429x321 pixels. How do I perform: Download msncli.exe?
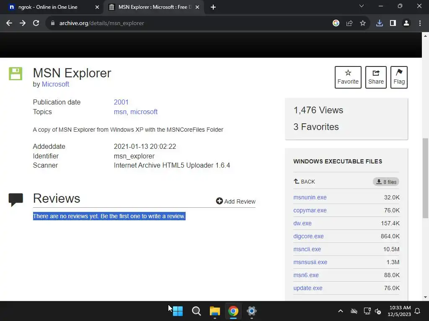coord(307,249)
